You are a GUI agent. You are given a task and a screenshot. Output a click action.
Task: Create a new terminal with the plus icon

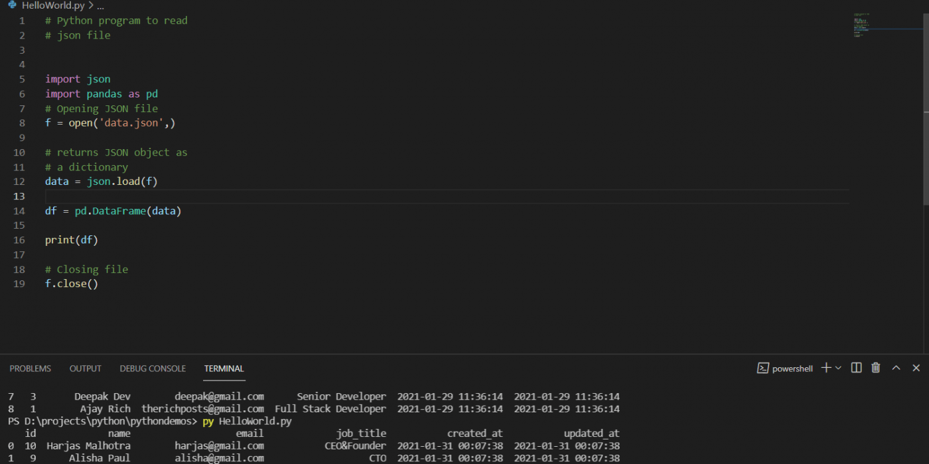point(825,368)
